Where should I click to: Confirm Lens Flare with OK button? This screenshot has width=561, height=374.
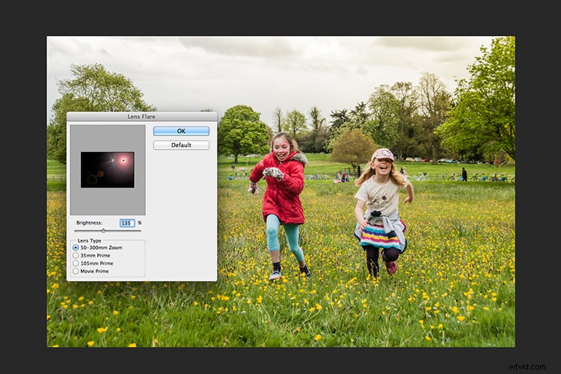[x=181, y=131]
